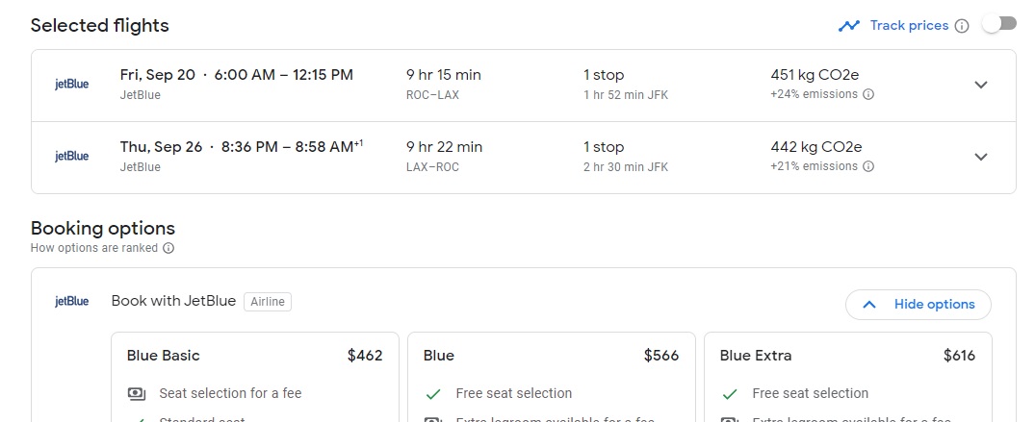Click the seat fee icon in Blue Basic

pos(136,394)
